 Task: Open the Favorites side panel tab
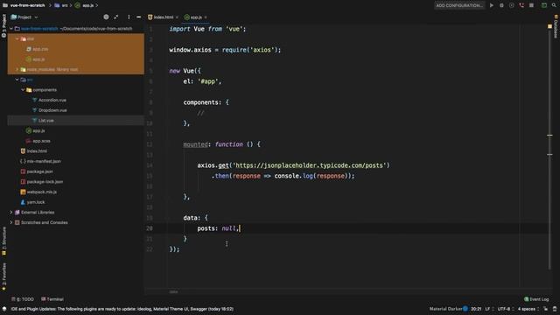(3, 276)
